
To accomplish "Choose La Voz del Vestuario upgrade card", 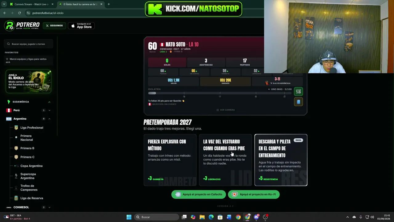I will [225, 160].
